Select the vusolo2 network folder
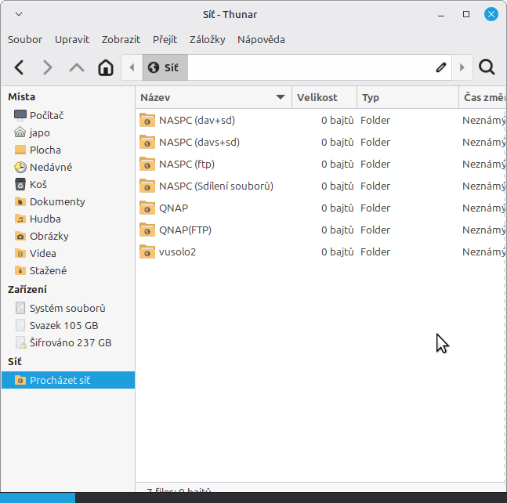 tap(176, 251)
